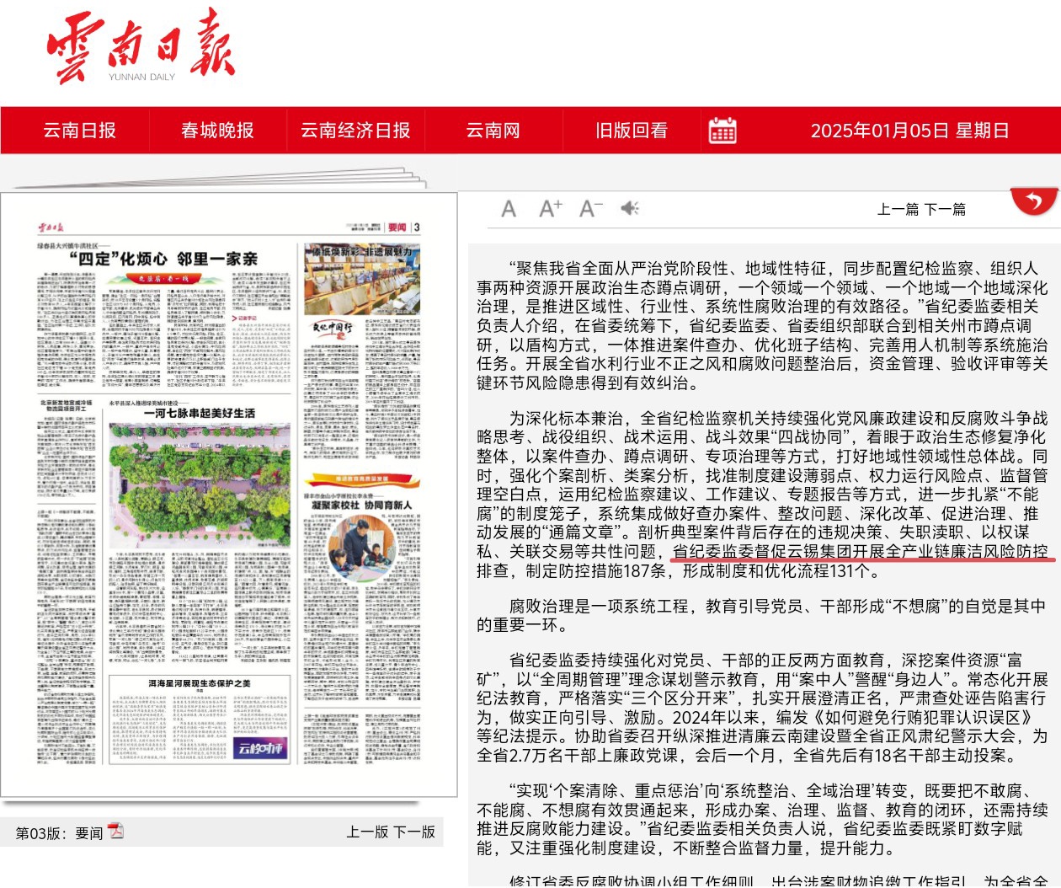
Task: Select 云南经济日报 in navigation bar
Action: pyautogui.click(x=355, y=131)
